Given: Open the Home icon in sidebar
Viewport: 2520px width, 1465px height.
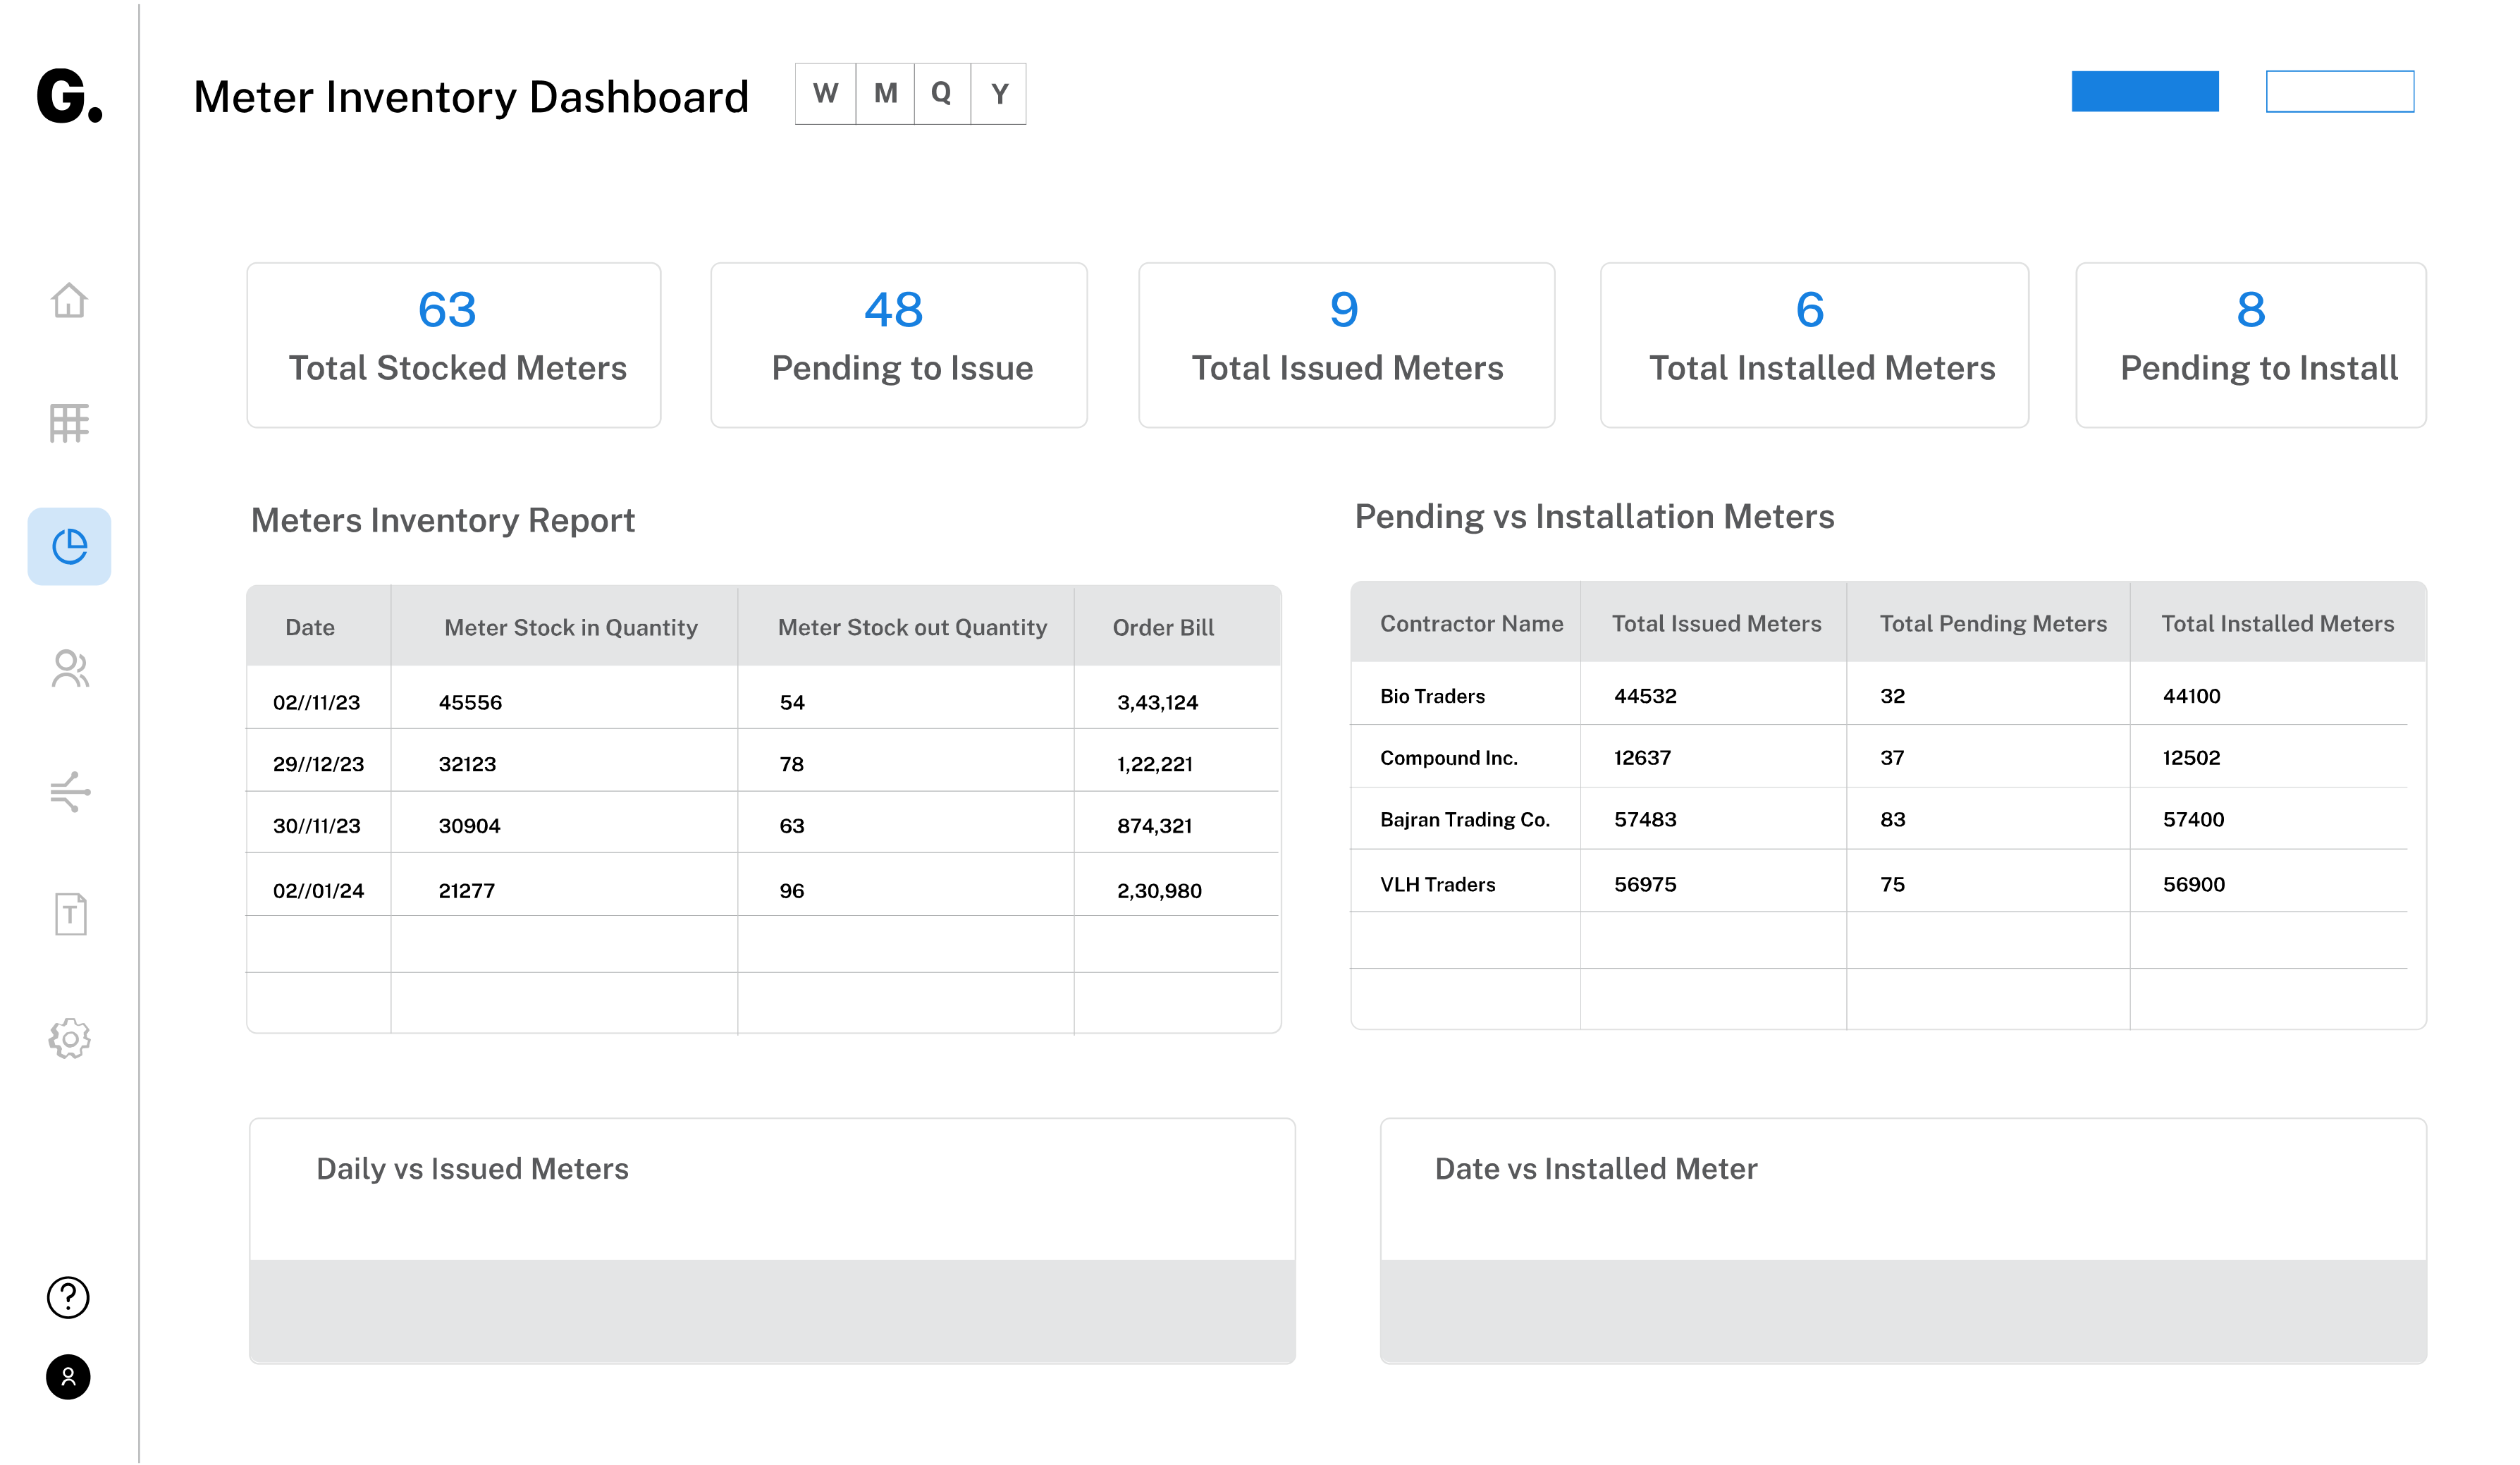Looking at the screenshot, I should point(69,300).
